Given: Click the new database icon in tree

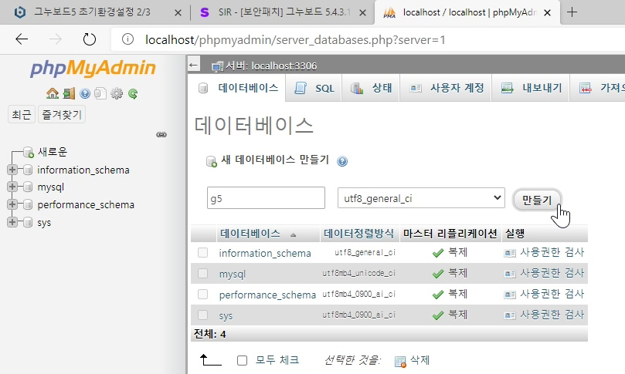Looking at the screenshot, I should (28, 152).
